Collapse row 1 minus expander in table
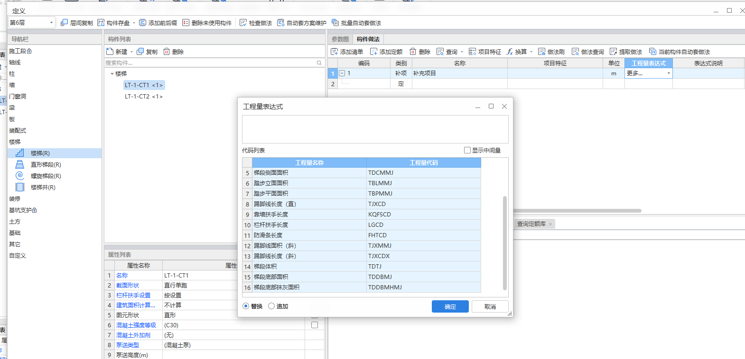The image size is (745, 359). (x=342, y=73)
